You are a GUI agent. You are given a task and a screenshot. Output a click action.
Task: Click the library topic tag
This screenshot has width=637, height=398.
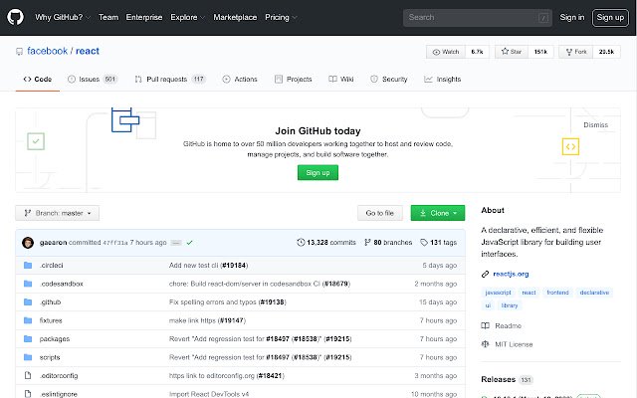click(x=510, y=305)
